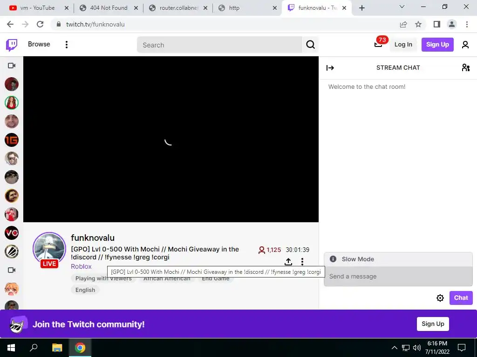Click the video player area

[171, 139]
